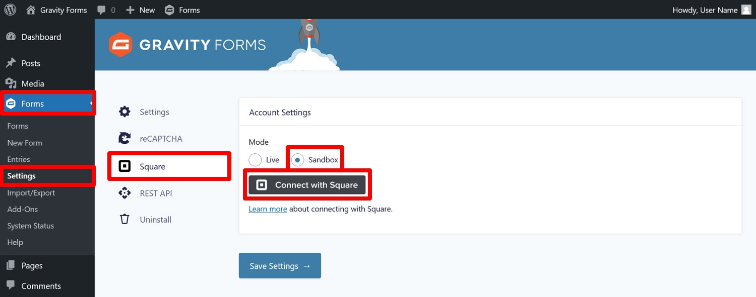Select the Sandbox mode radio button
756x297 pixels.
pos(297,160)
